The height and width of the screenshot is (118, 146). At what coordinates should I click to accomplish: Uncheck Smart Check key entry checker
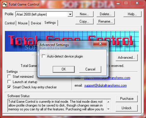click(9, 87)
